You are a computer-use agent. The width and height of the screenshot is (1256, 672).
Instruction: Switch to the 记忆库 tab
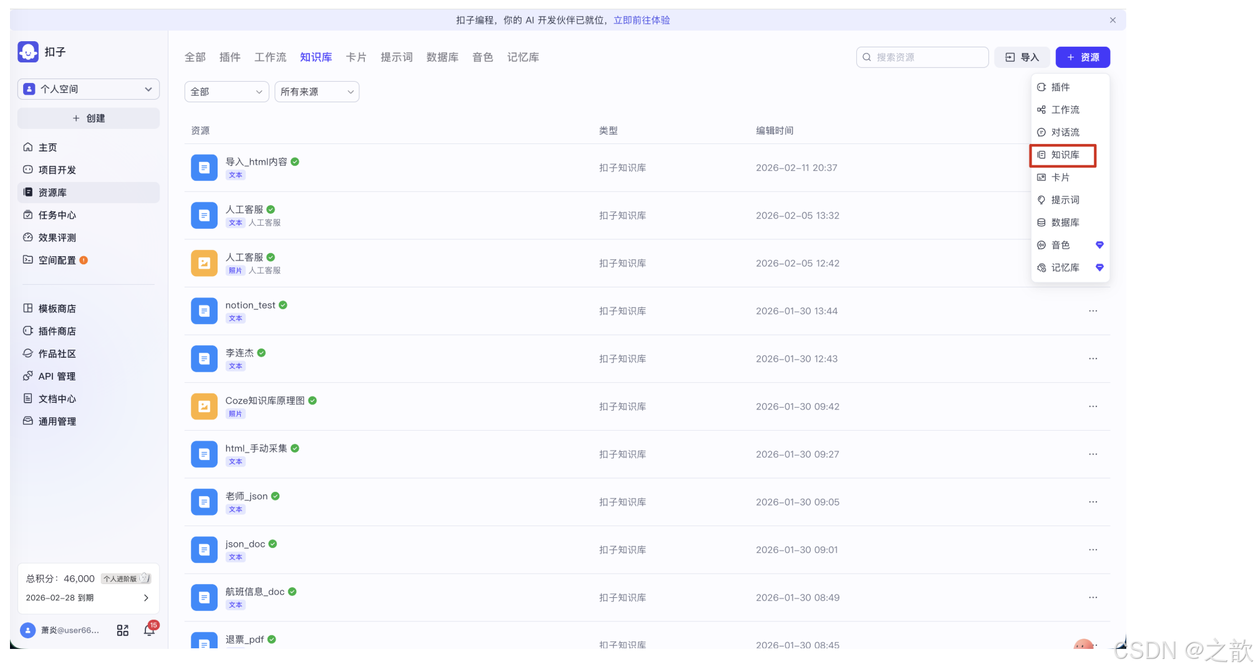point(523,57)
